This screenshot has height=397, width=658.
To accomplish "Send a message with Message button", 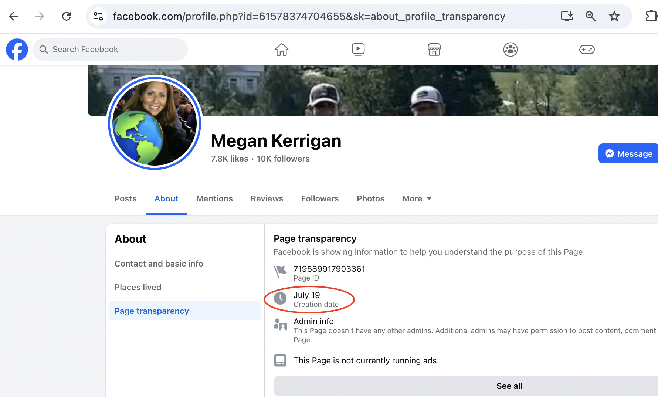I will (628, 154).
